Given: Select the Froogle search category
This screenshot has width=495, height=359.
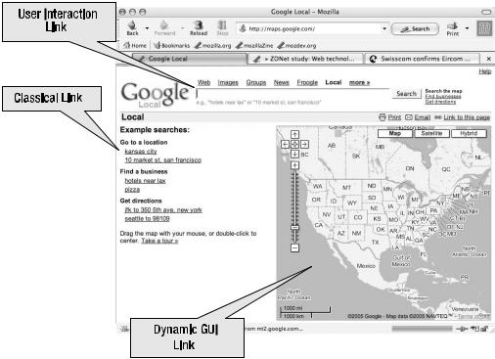Looking at the screenshot, I should (x=307, y=82).
